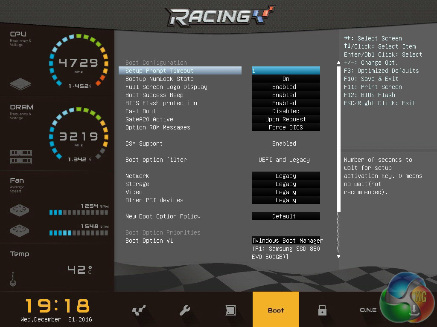Viewport: 437px width, 327px height.
Task: Open GateA20 Active Upon Request dropdown
Action: pyautogui.click(x=286, y=119)
